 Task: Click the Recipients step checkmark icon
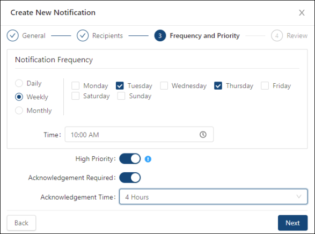point(83,35)
